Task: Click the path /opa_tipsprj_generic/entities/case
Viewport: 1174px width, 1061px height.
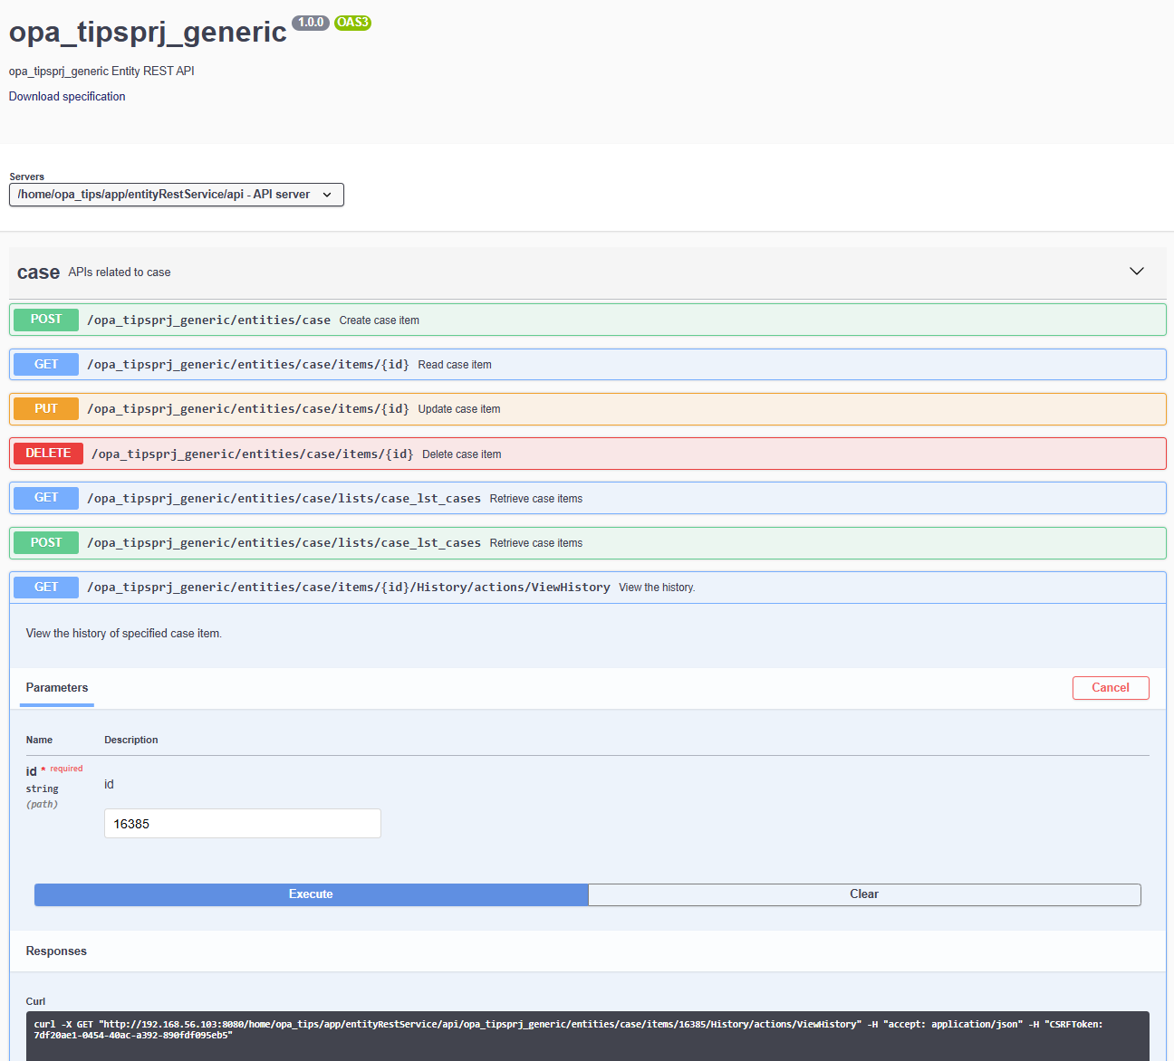Action: tap(208, 320)
